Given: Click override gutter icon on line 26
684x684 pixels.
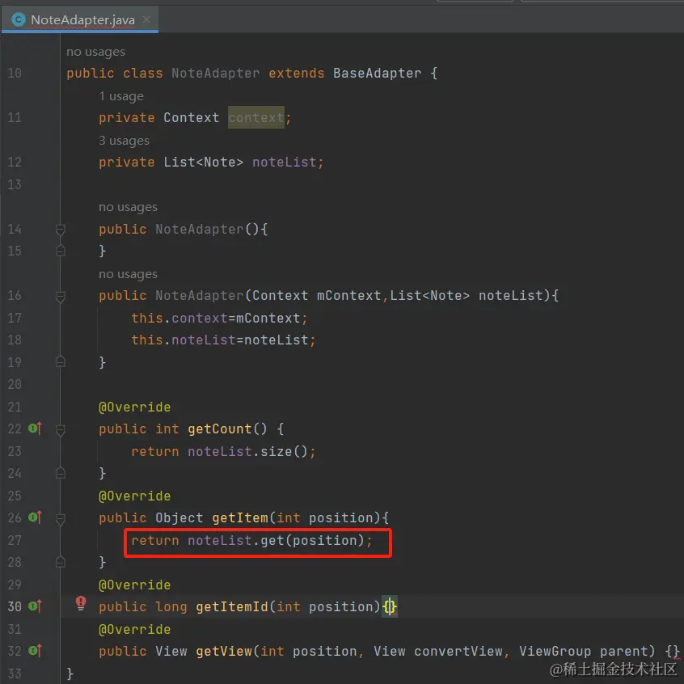Looking at the screenshot, I should [x=35, y=517].
